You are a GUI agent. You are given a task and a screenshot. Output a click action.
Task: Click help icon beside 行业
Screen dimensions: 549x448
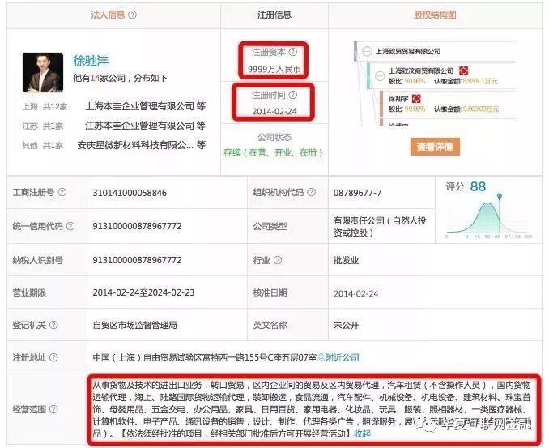(277, 260)
